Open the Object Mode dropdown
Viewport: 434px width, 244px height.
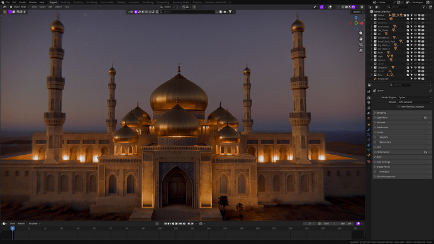click(19, 7)
